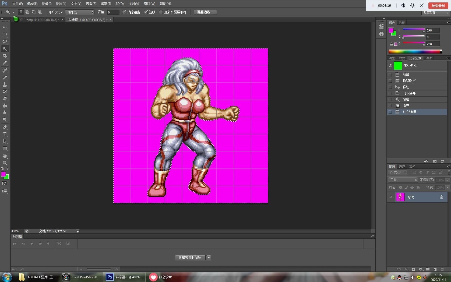The height and width of the screenshot is (282, 451).
Task: Select the Brush tool
Action: [5, 77]
